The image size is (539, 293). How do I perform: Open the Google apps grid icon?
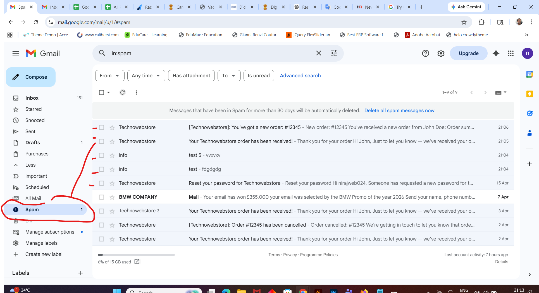[x=511, y=53]
